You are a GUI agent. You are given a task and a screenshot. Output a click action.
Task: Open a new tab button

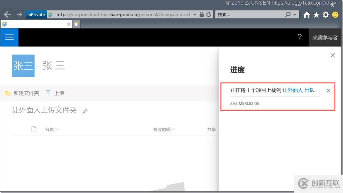tap(76, 24)
